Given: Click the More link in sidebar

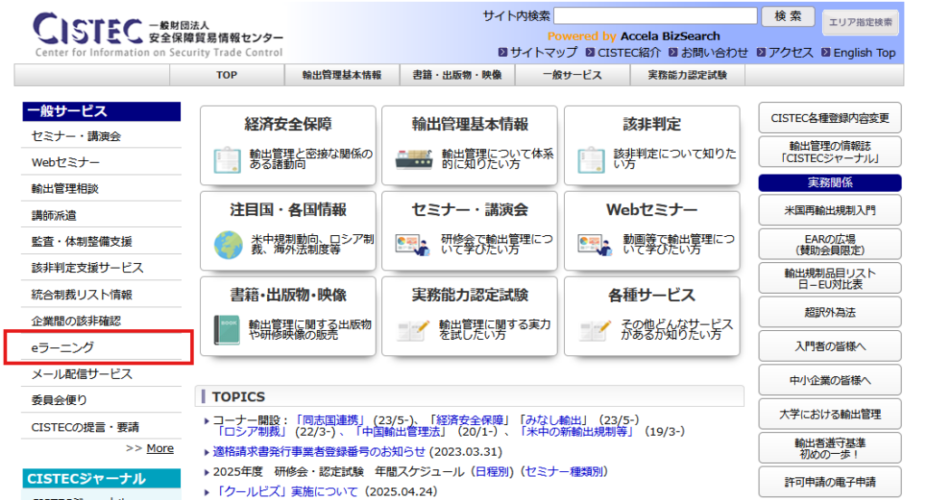Looking at the screenshot, I should 159,448.
